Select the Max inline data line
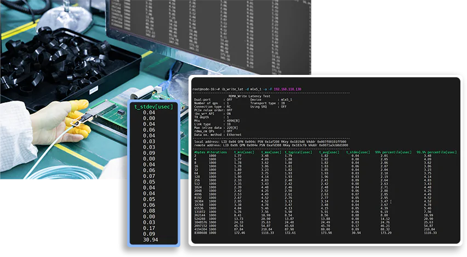Image resolution: width=467 pixels, height=257 pixels. click(x=216, y=128)
